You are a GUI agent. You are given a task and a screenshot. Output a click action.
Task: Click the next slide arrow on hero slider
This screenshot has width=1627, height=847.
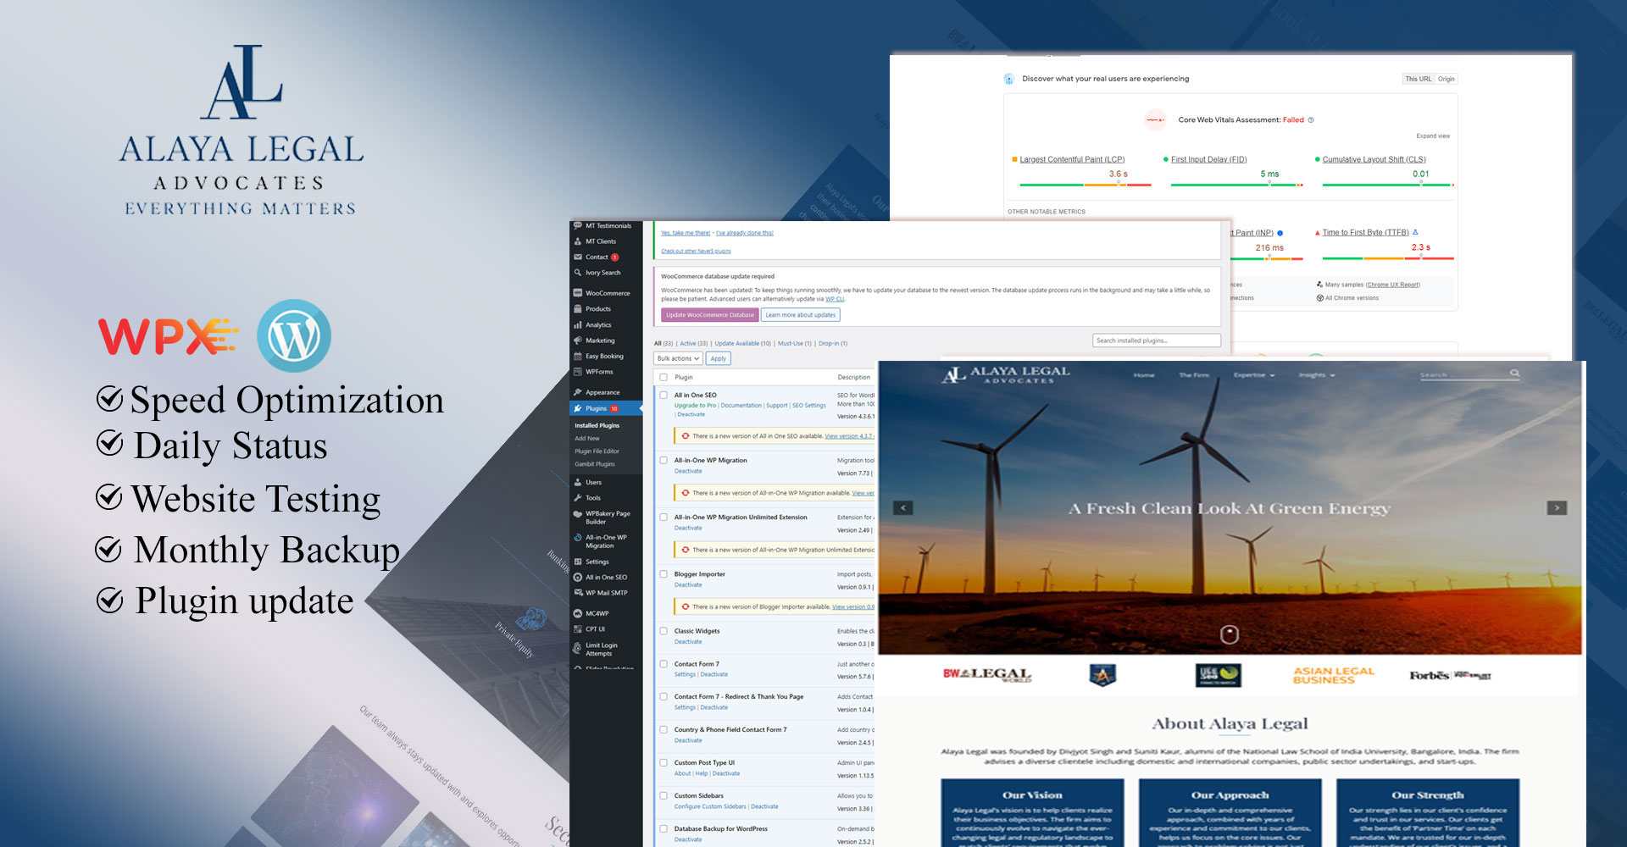pos(1557,508)
